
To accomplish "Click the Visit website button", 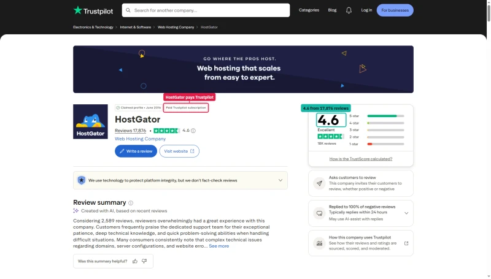I will (x=179, y=151).
